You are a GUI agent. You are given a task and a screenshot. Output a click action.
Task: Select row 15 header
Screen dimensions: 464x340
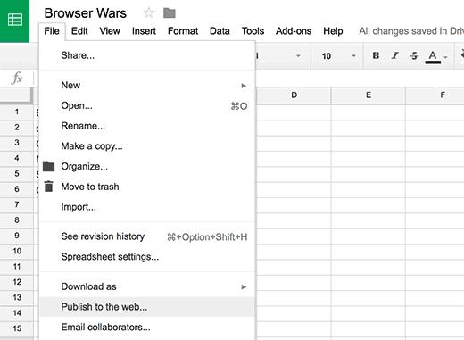[17, 328]
